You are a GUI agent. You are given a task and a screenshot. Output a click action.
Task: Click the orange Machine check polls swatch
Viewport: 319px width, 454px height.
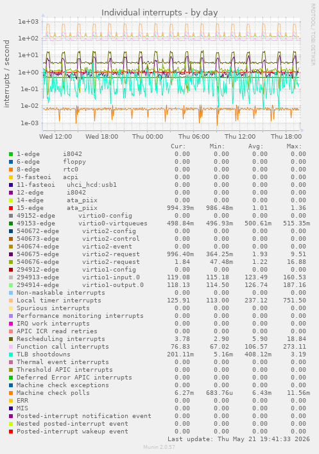[x=11, y=392]
